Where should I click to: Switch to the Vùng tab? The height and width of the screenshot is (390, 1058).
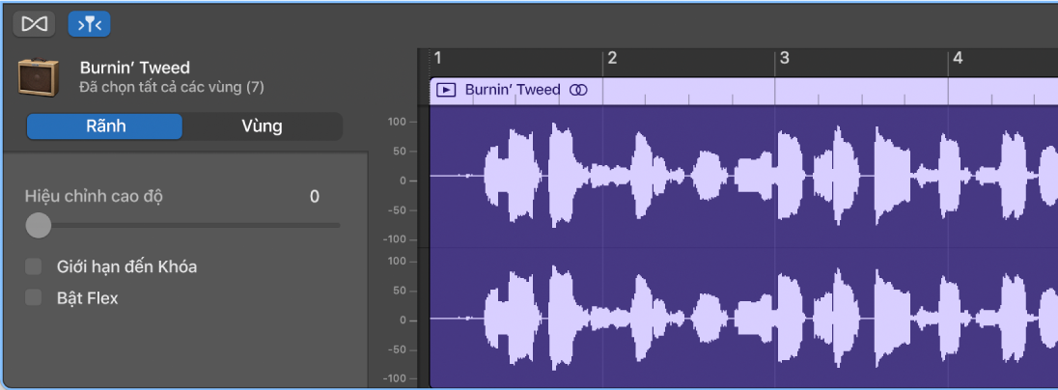[x=262, y=126]
